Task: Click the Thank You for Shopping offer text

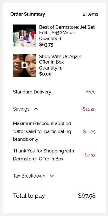Action: coord(43,155)
